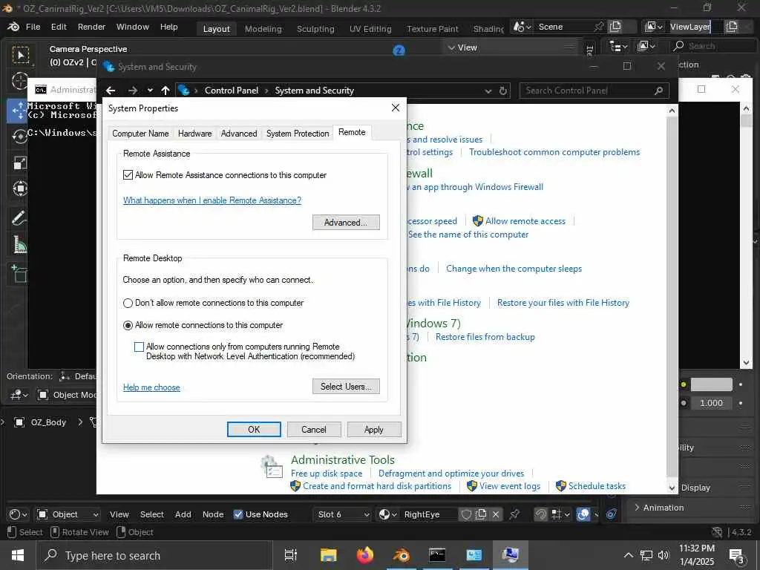Viewport: 760px width, 570px height.
Task: Show hidden system tray icons
Action: (x=628, y=555)
